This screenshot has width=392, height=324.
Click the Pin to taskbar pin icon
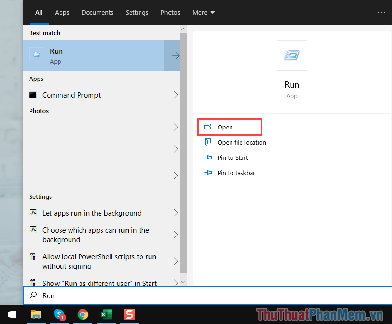click(x=208, y=173)
